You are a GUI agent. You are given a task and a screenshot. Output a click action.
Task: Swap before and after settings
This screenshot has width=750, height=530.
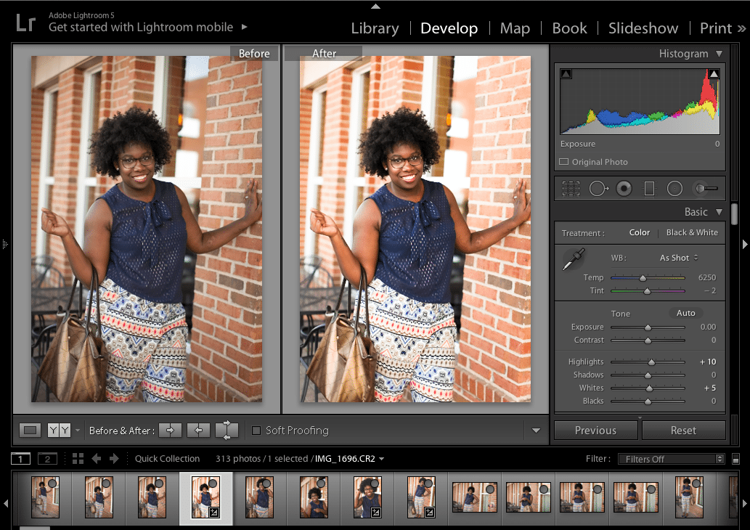click(x=227, y=431)
